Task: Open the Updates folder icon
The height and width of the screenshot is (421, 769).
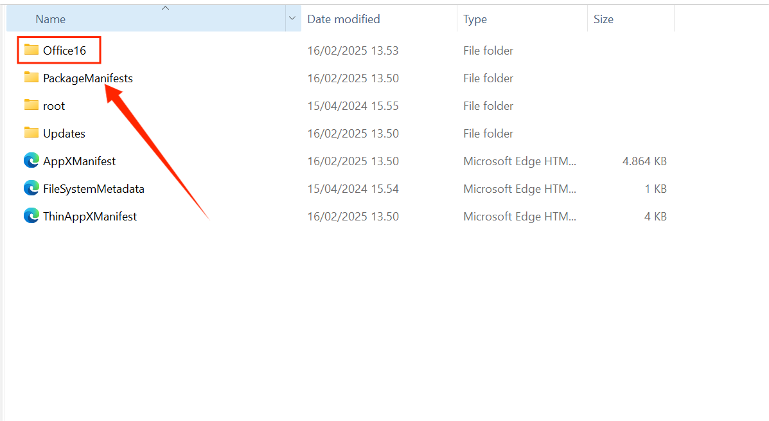Action: (x=31, y=133)
